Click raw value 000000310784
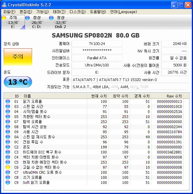This screenshot has width=193, height=194. (x=169, y=132)
